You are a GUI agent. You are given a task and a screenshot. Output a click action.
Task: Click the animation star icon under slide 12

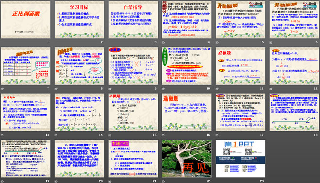[x=271, y=89]
